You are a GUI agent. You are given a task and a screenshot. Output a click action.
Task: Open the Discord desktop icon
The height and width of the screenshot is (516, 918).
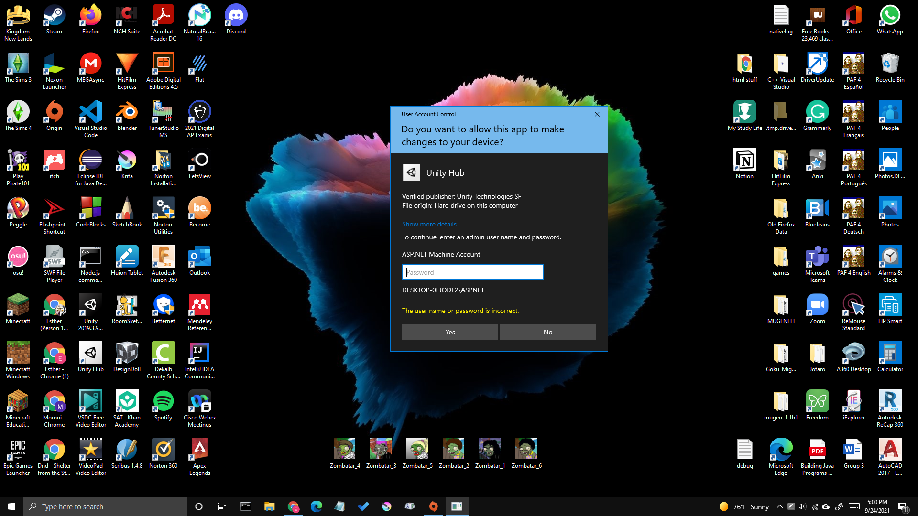pos(236,20)
